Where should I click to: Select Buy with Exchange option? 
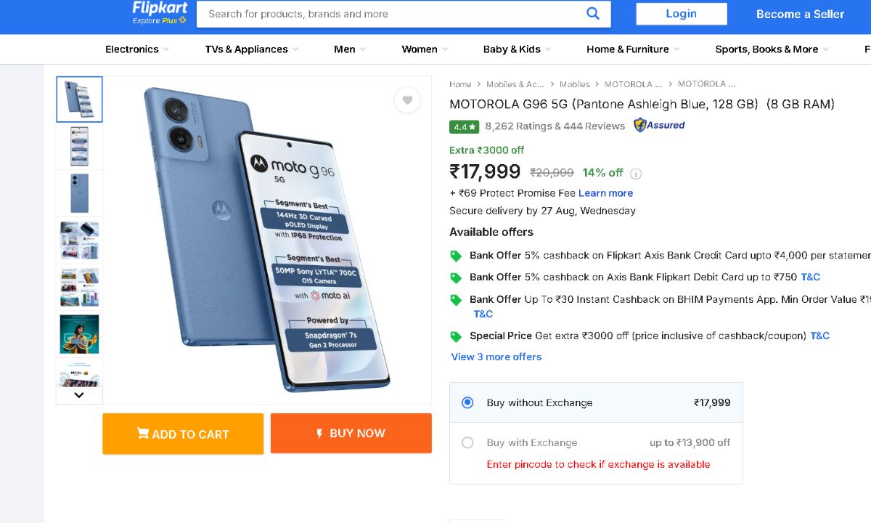(467, 442)
